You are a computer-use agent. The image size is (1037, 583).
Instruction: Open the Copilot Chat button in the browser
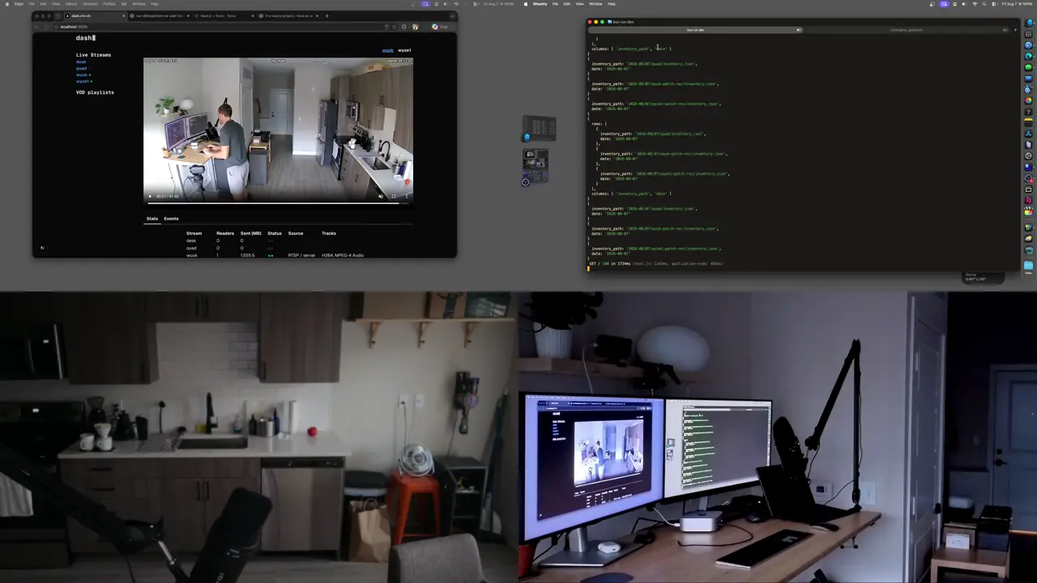point(441,27)
